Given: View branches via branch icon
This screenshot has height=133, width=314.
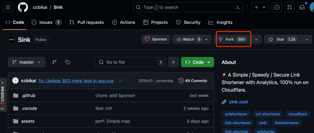Looking at the screenshot, I should pos(54,62).
